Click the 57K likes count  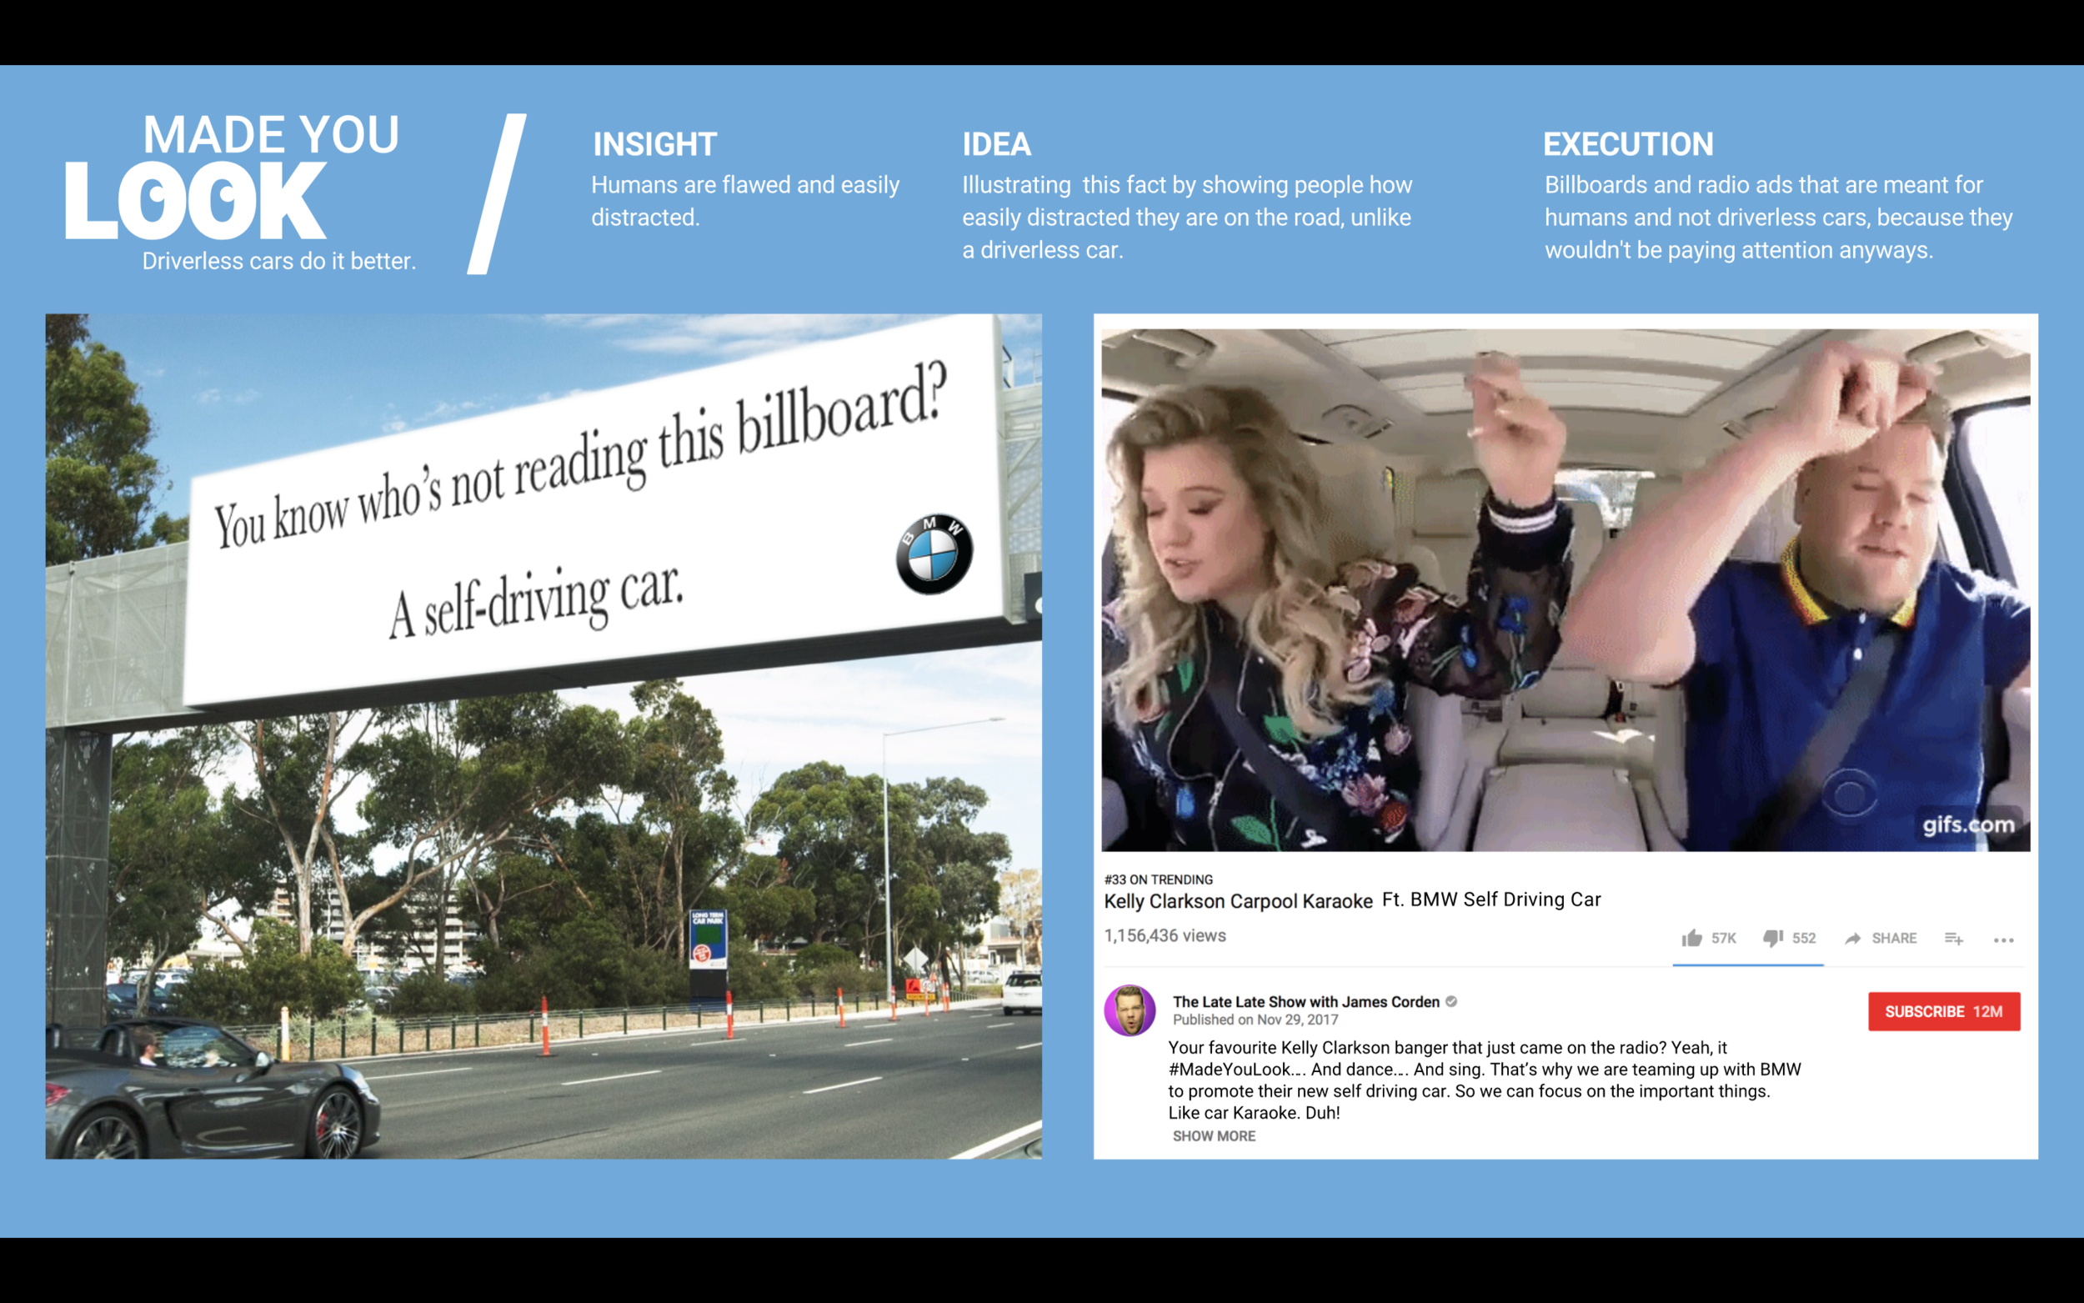coord(1723,939)
